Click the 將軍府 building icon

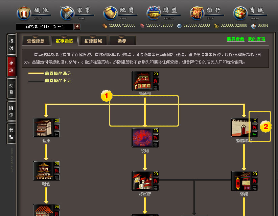pyautogui.click(x=142, y=181)
